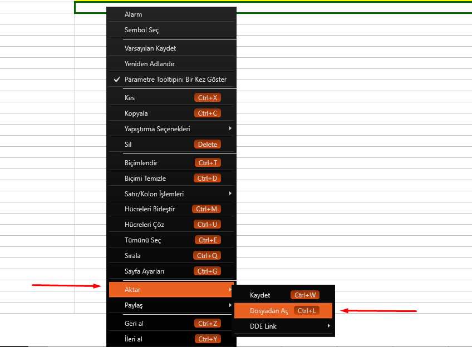Clear formatting via Biçimi Temizle
Viewport: 472px width, 347px height.
[145, 179]
